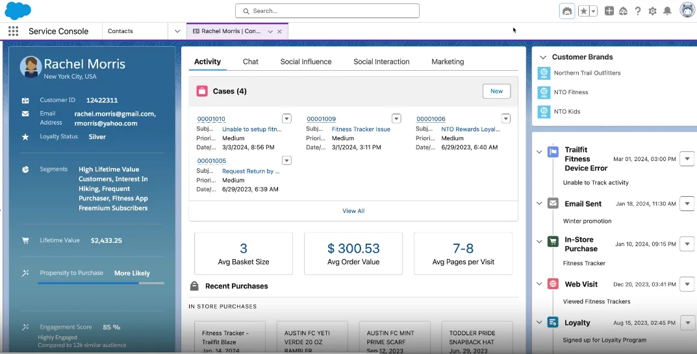Click the Propensity to Purchase wand icon

25,273
